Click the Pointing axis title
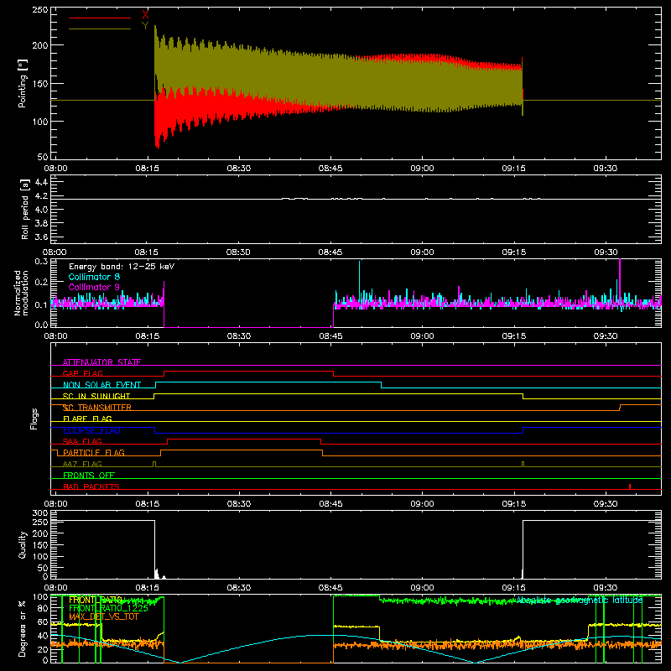Viewport: 671px width, 671px height. tap(22, 83)
